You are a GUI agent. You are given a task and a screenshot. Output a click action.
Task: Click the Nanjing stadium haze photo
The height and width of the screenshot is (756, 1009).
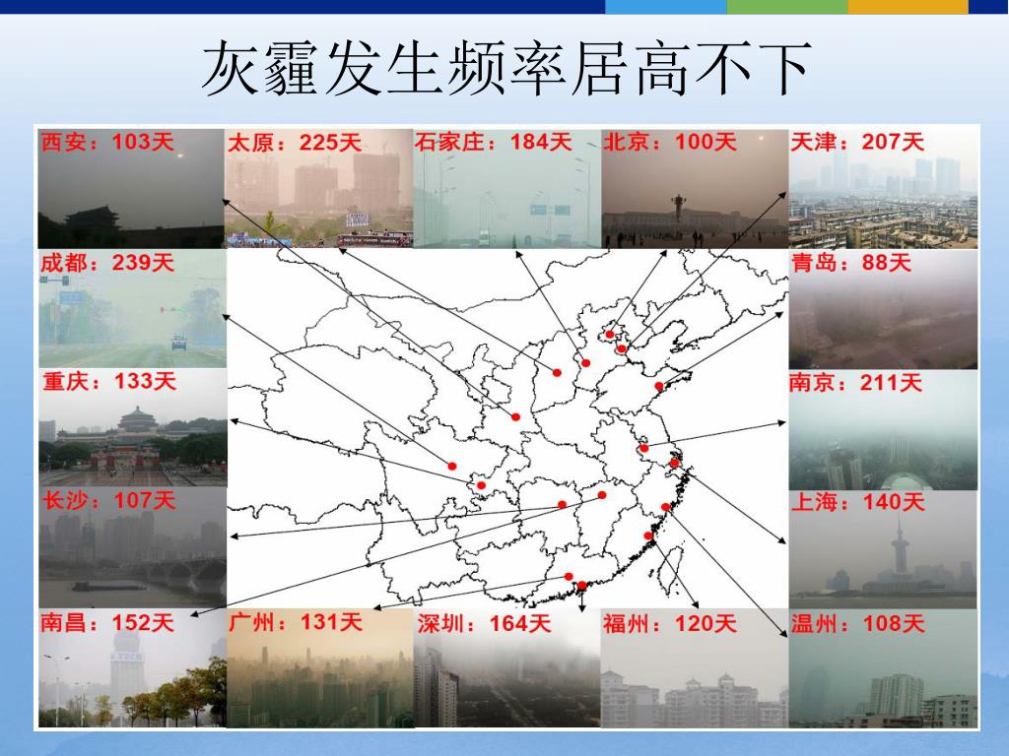[x=884, y=429]
